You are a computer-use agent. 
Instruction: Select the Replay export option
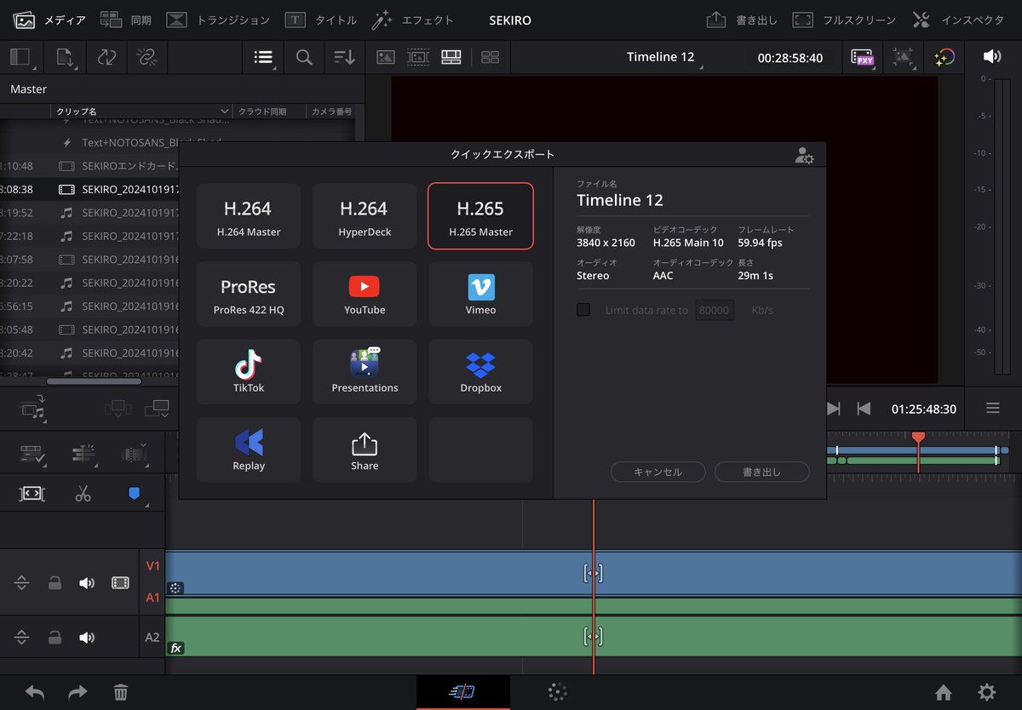[x=249, y=450]
